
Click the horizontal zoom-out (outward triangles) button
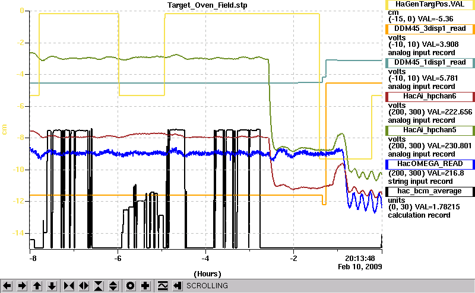84,286
